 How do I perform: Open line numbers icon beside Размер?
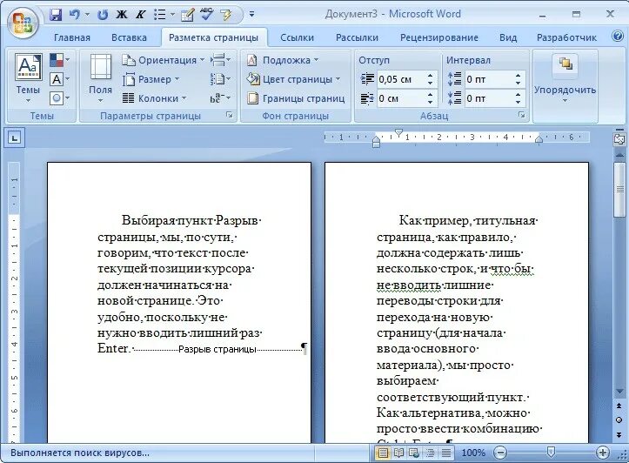tap(220, 79)
